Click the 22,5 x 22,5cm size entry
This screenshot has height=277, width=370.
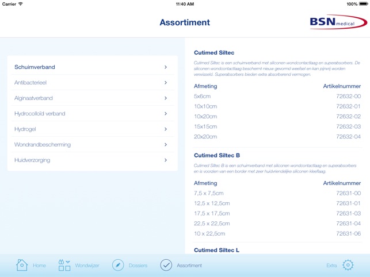point(212,224)
